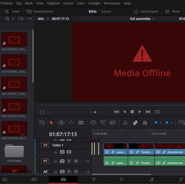Select the A001C00097 clip thumbnail
This screenshot has height=184, width=185.
tap(14, 84)
